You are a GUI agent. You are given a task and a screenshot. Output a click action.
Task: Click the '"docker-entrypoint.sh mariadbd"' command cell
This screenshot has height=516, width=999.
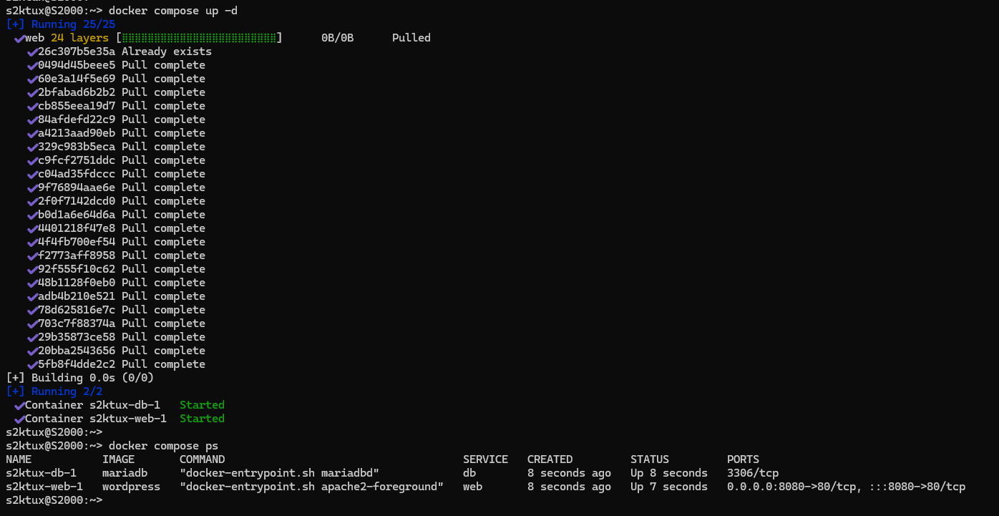pos(279,473)
